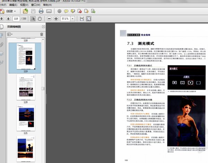Open thumbnail panel options dropdown
This screenshot has height=163, width=208.
(x=9, y=34)
